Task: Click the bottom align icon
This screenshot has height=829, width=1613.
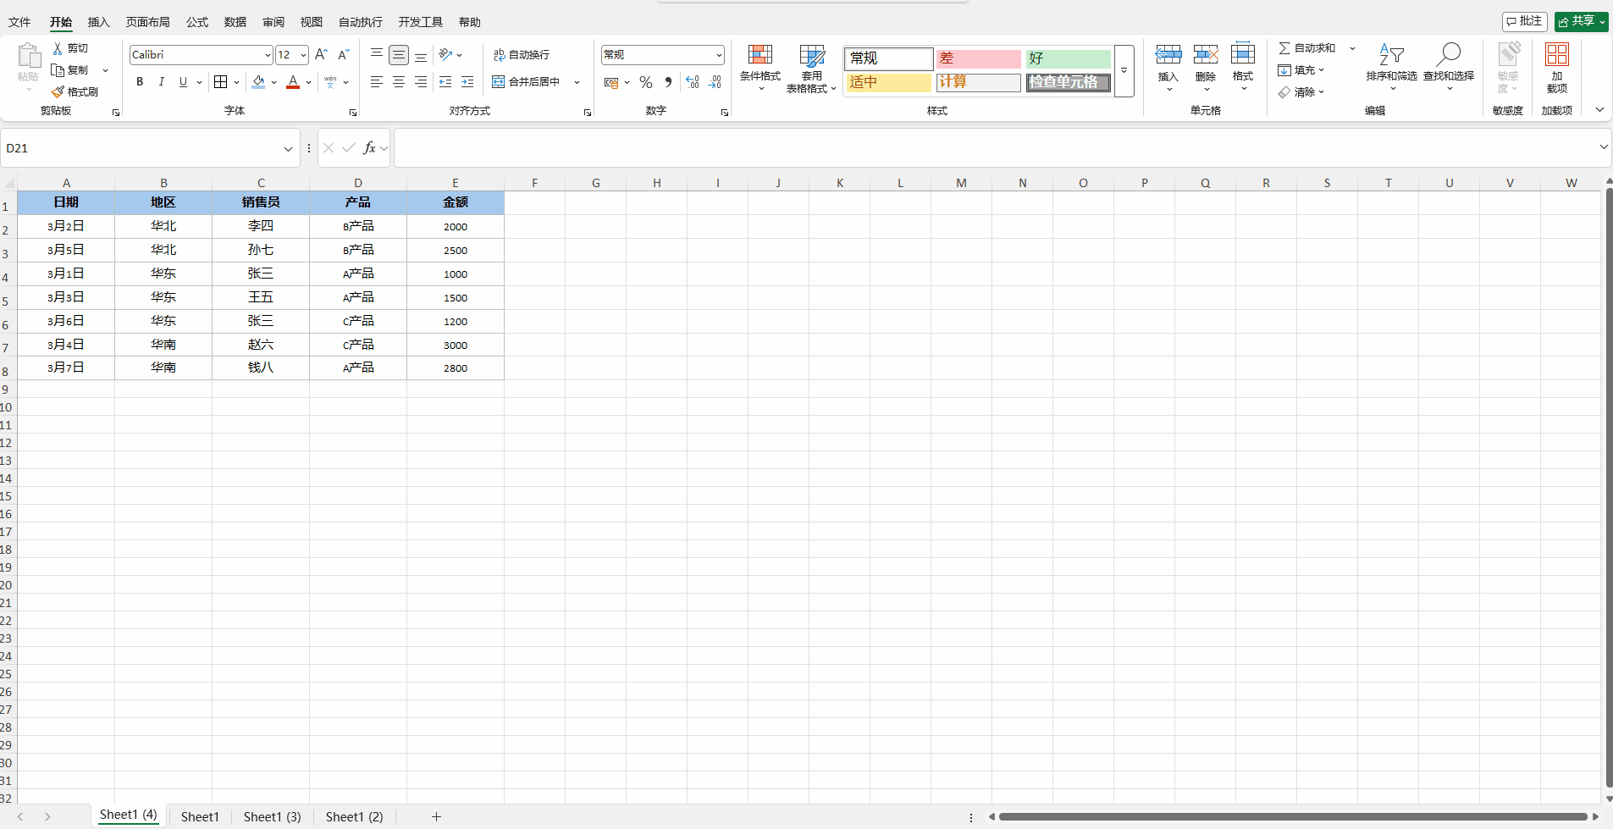Action: (421, 55)
